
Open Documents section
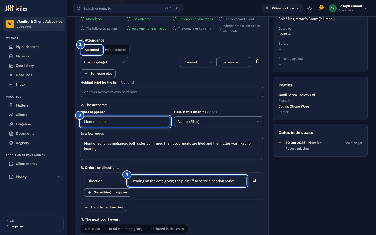pos(33,133)
